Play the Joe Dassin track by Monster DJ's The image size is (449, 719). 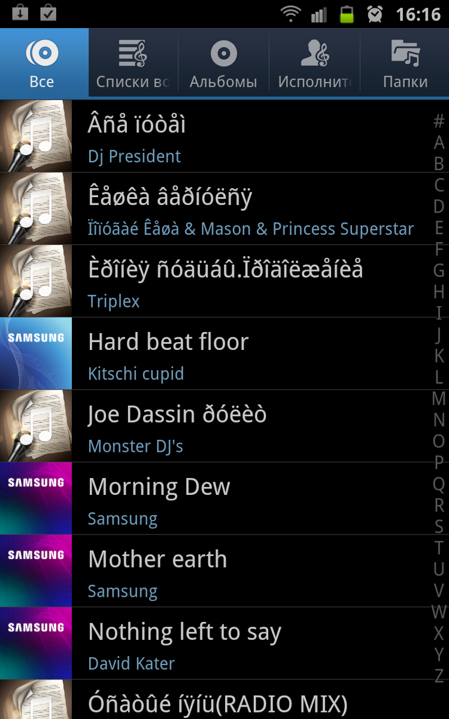coord(224,426)
